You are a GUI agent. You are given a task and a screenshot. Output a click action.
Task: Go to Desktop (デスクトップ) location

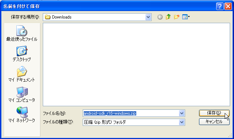[x=22, y=54]
